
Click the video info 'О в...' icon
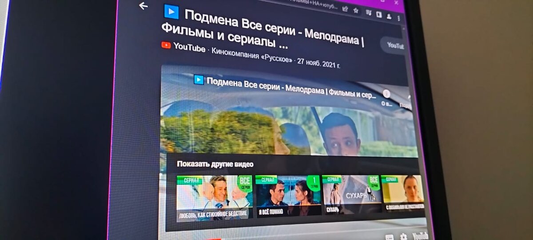387,98
